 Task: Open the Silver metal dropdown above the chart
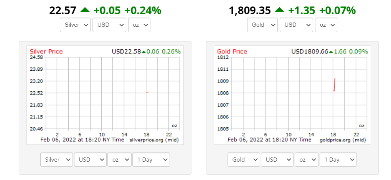(x=75, y=25)
